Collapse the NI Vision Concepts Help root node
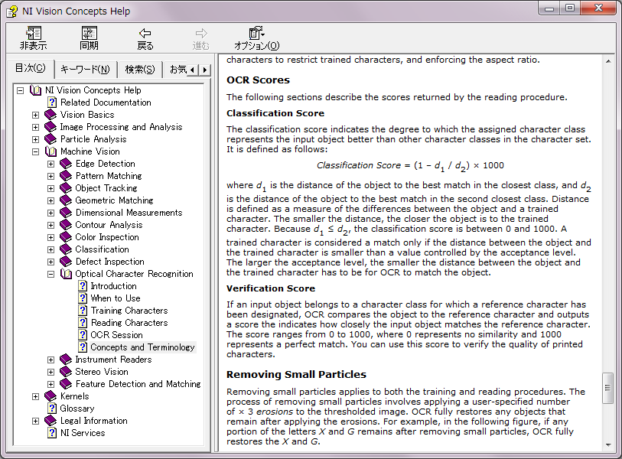This screenshot has height=459, width=622. 20,91
